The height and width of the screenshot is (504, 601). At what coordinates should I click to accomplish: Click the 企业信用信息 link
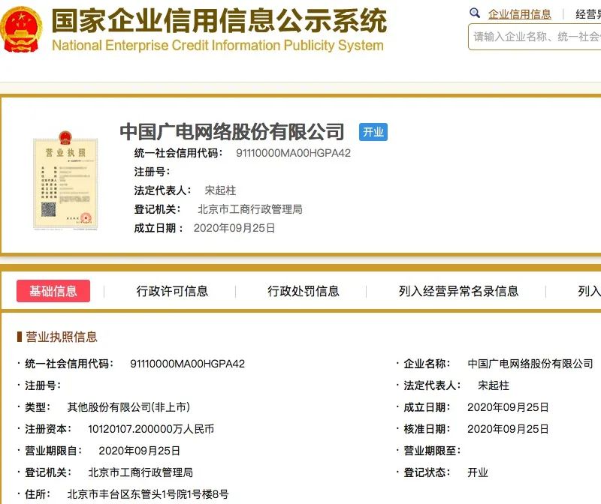click(x=519, y=13)
